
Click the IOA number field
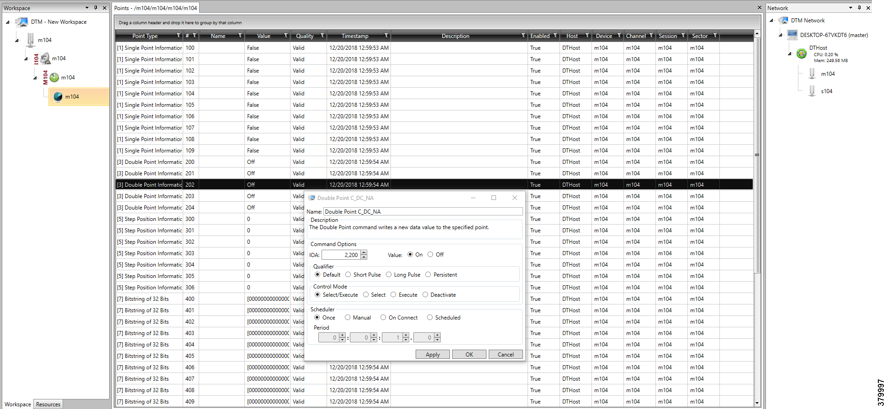tap(341, 255)
